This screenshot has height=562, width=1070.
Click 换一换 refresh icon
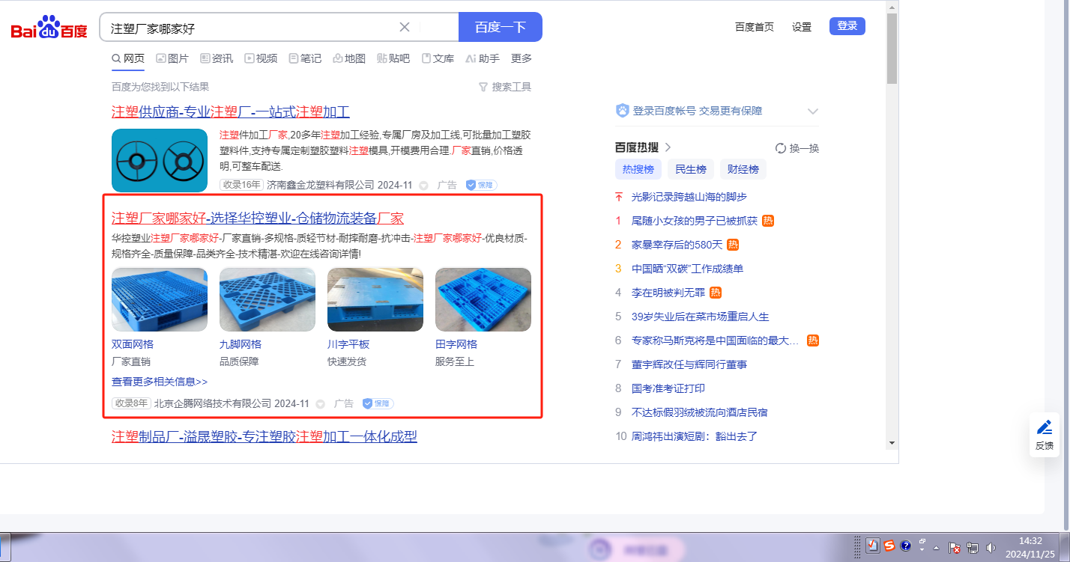click(x=797, y=148)
